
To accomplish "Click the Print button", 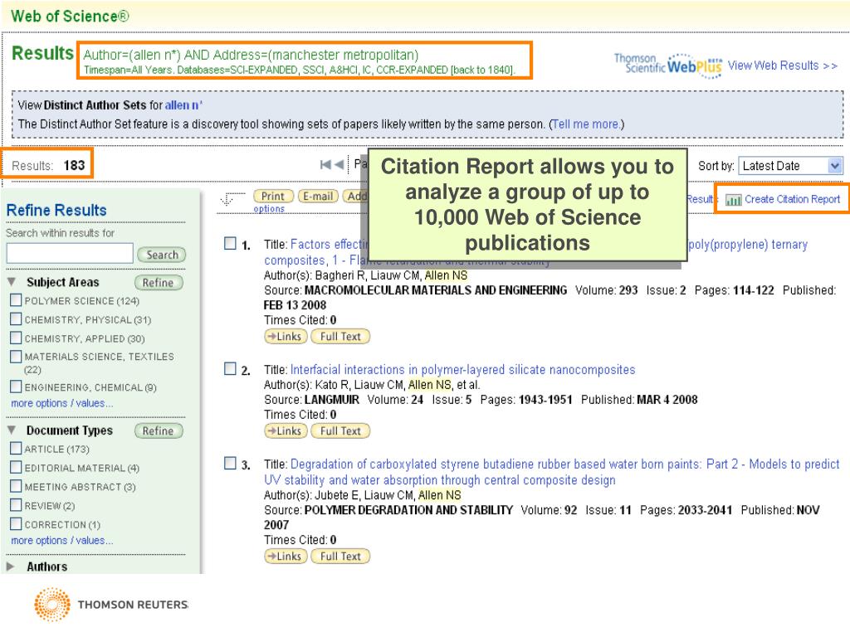I will tap(273, 196).
